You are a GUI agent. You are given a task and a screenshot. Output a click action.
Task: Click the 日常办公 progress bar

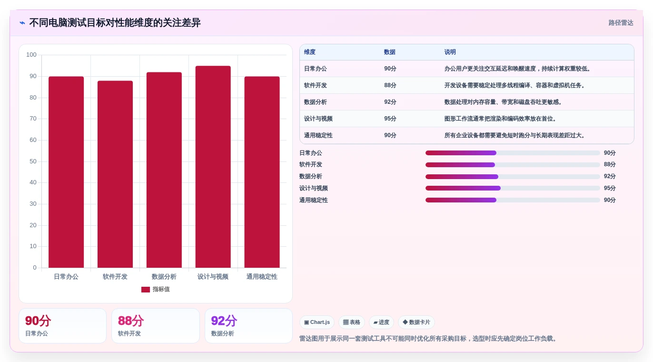point(513,153)
